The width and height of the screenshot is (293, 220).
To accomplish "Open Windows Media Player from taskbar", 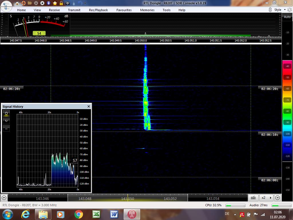I will [x=61, y=214].
